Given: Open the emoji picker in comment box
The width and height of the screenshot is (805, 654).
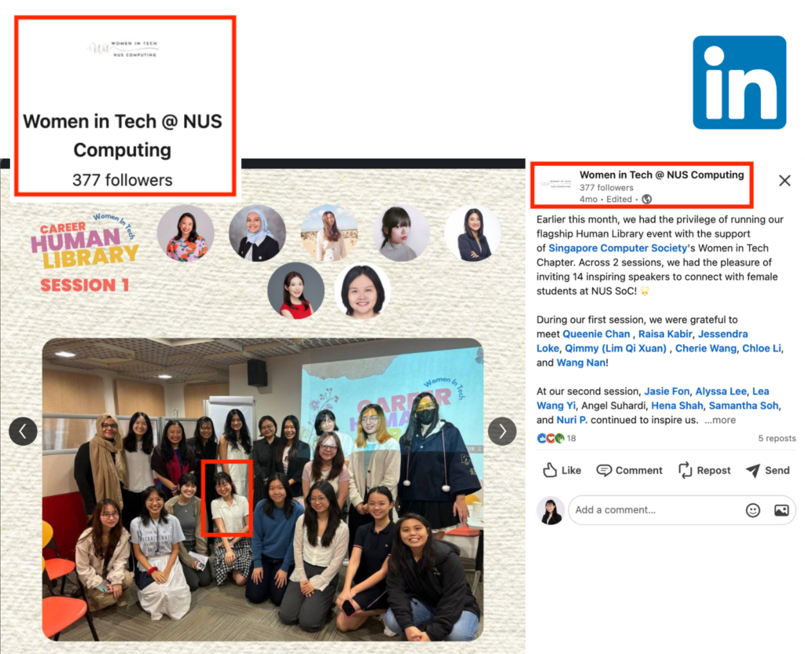Looking at the screenshot, I should (752, 510).
